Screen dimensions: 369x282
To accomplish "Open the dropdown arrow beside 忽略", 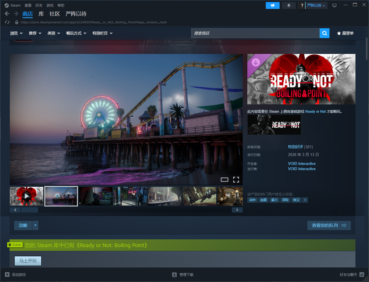I will [36, 225].
